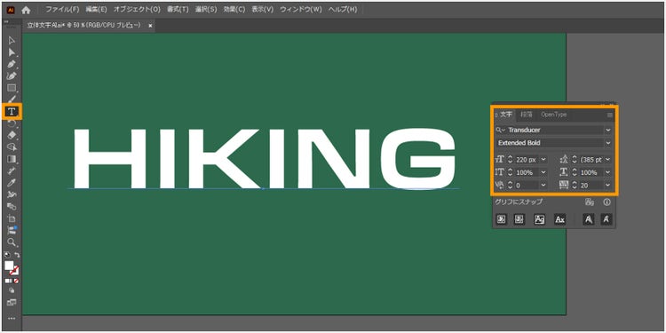Increase font size stepper arrows
The height and width of the screenshot is (333, 666).
coord(510,160)
